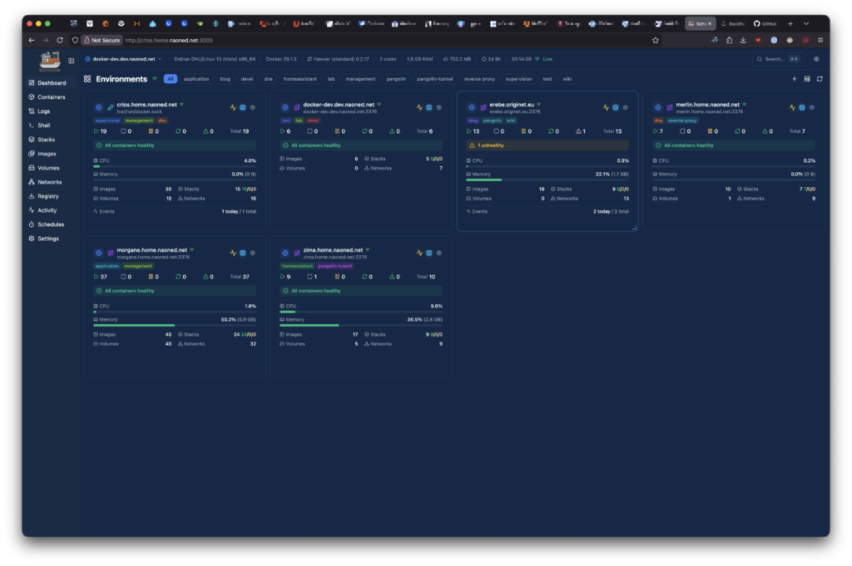Open the morgane.home.naoned.net environment
Screen dimensions: 852x566
click(x=152, y=249)
